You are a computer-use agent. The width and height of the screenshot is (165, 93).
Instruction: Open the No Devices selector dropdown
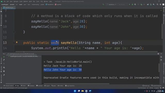pyautogui.click(x=123, y=5)
